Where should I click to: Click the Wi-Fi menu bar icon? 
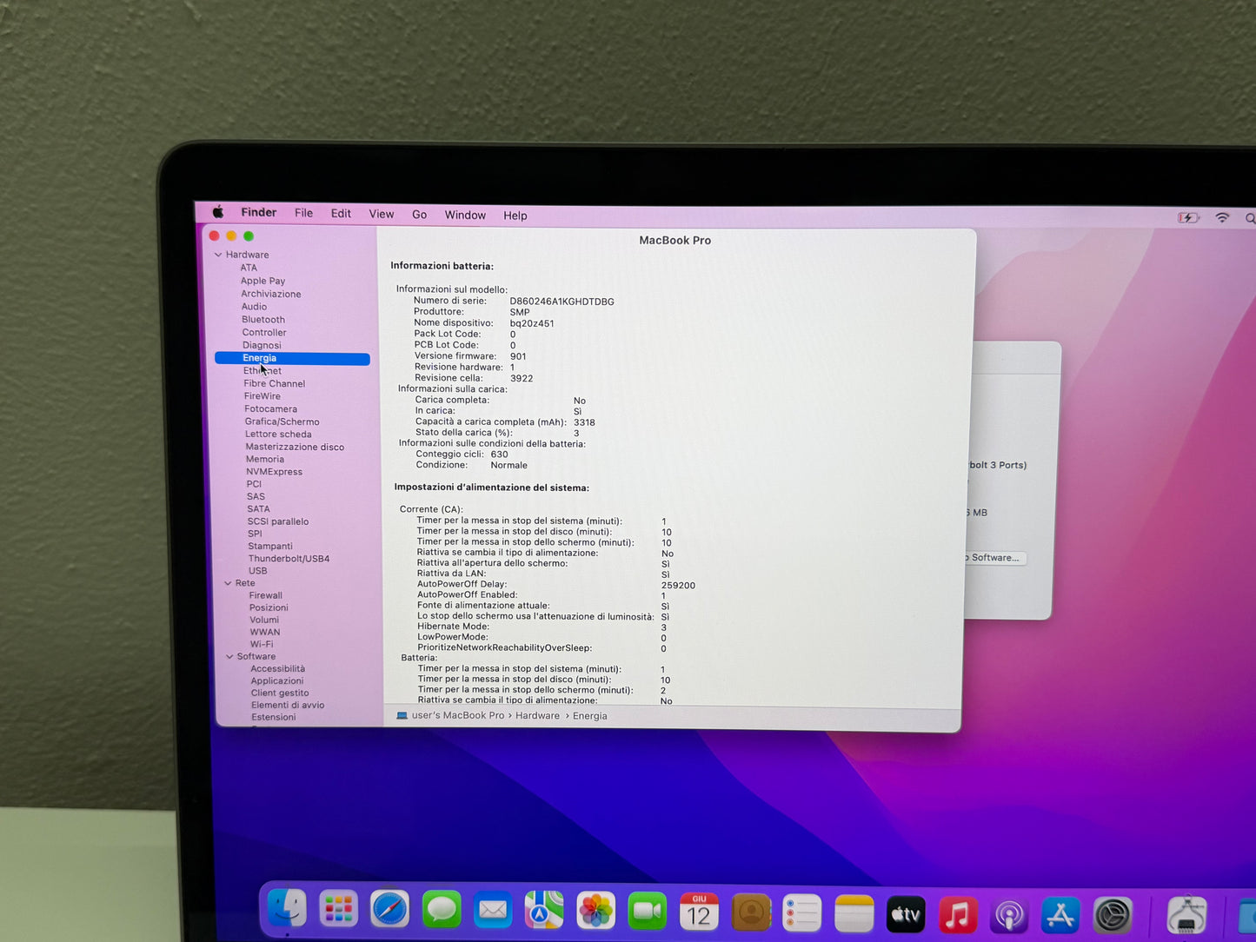(x=1222, y=217)
